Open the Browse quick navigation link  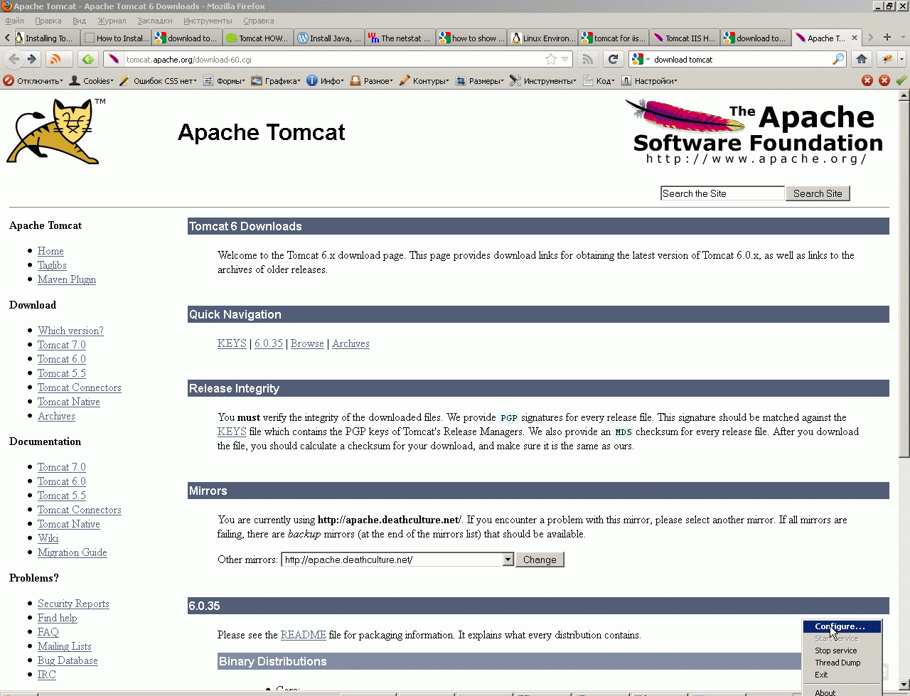point(307,343)
